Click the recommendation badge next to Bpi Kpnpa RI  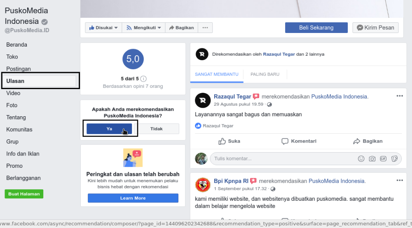253,181
